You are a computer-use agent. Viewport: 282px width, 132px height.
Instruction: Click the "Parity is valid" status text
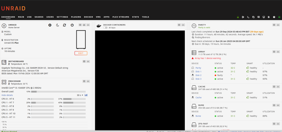[205, 28]
